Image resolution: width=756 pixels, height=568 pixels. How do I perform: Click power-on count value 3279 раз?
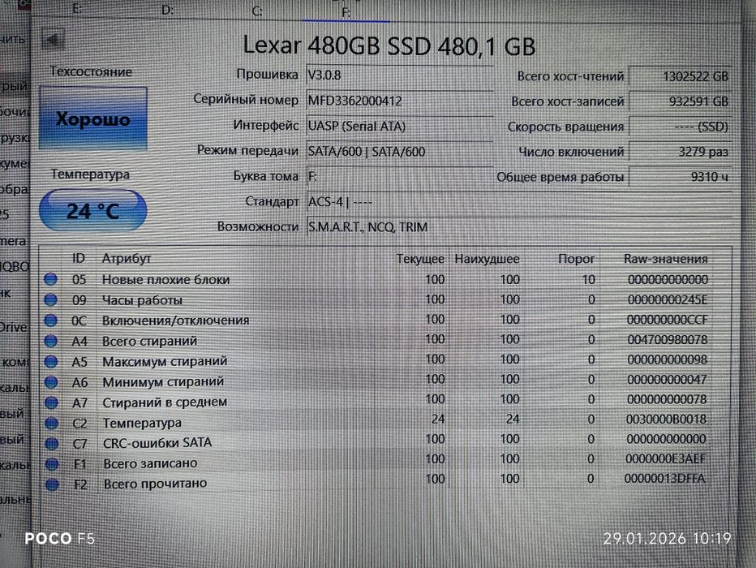point(681,152)
